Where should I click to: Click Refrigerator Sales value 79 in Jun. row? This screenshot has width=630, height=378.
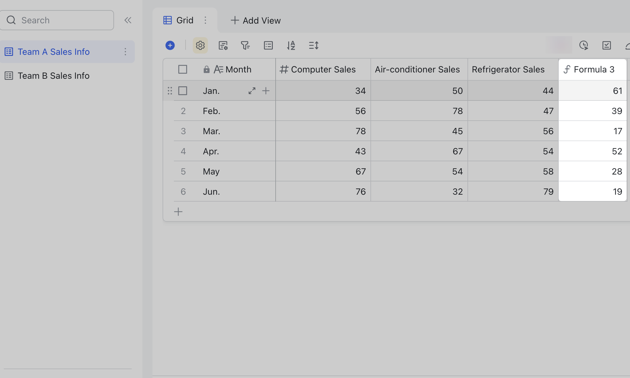513,192
